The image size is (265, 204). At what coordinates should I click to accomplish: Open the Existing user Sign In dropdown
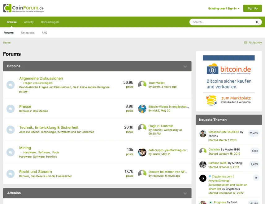tap(224, 8)
